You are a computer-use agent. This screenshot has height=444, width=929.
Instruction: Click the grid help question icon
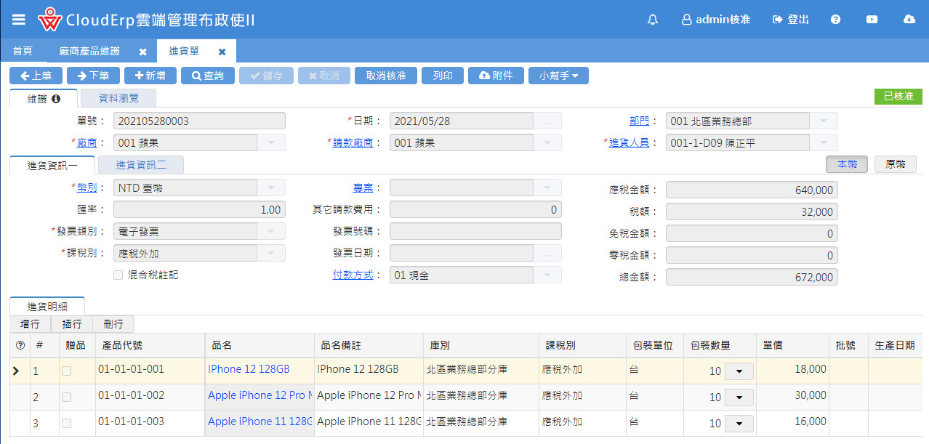click(x=20, y=345)
